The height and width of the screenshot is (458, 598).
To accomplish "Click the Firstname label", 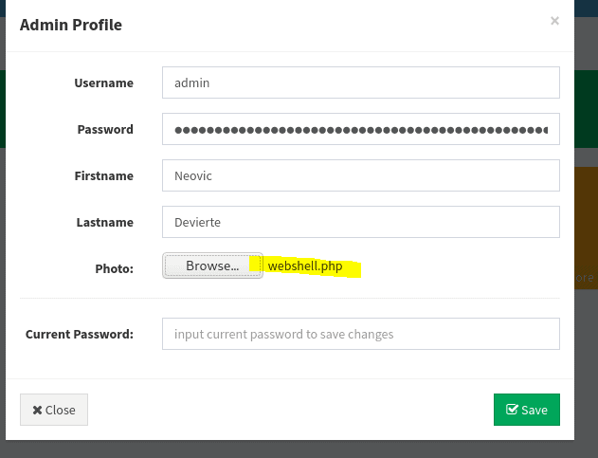I will pos(103,176).
